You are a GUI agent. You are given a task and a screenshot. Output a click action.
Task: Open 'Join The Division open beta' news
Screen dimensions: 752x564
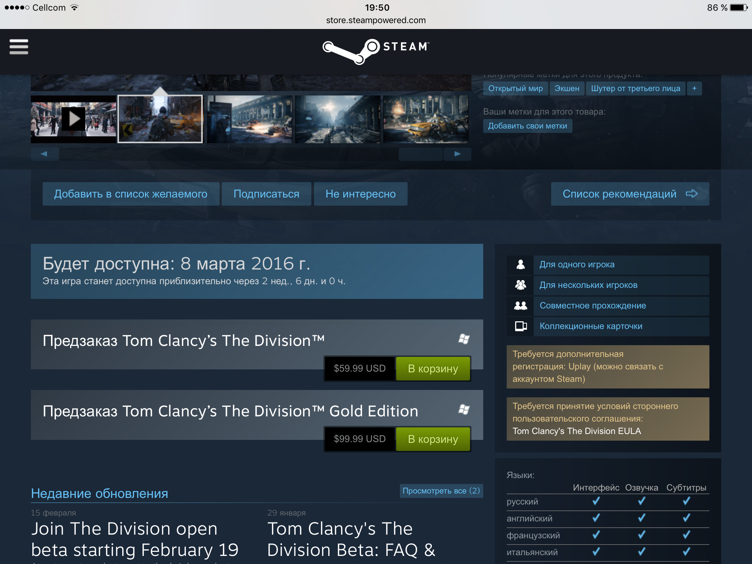click(135, 539)
